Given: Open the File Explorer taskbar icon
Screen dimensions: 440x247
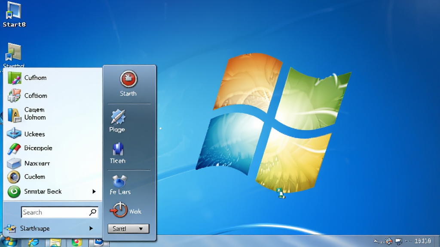Looking at the screenshot, I should [55, 243].
